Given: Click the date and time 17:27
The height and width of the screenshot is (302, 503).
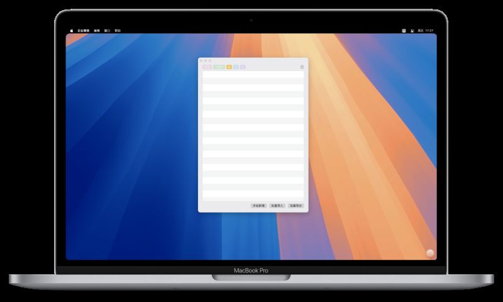Looking at the screenshot, I should 426,31.
